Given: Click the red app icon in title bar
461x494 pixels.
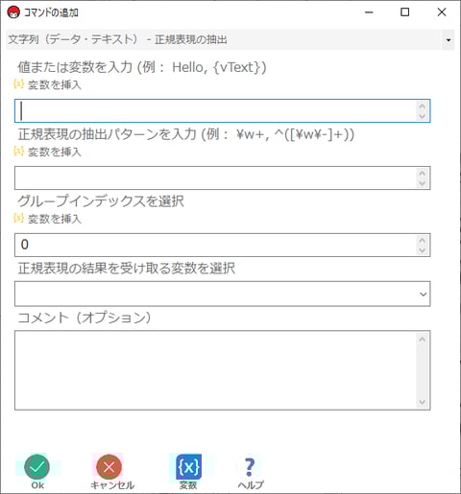Looking at the screenshot, I should pyautogui.click(x=13, y=12).
